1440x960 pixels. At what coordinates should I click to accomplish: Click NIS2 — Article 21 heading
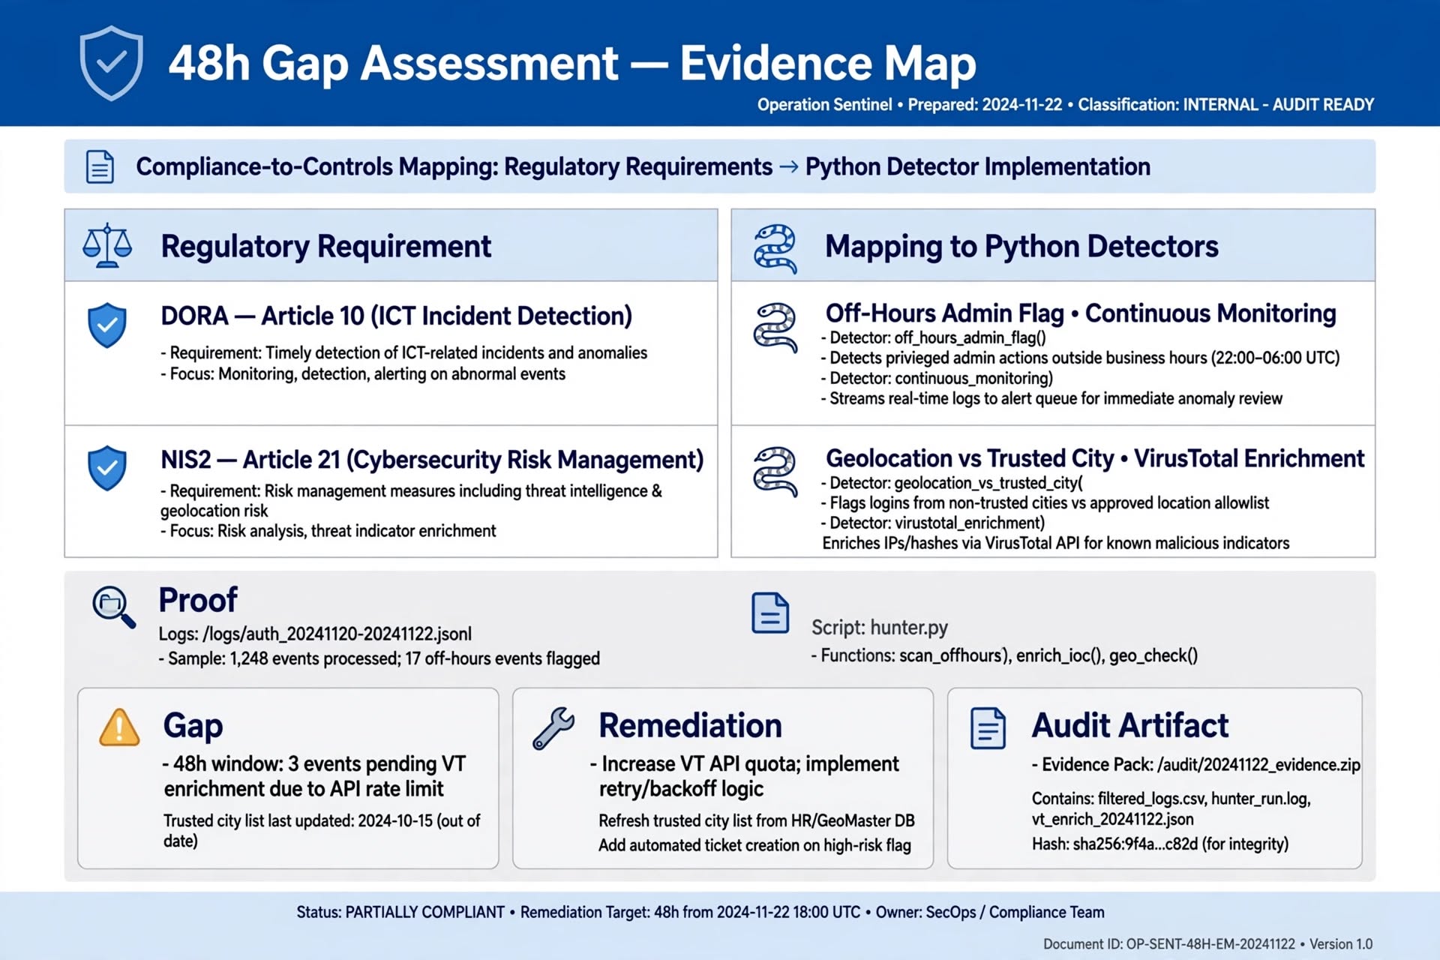click(x=432, y=459)
